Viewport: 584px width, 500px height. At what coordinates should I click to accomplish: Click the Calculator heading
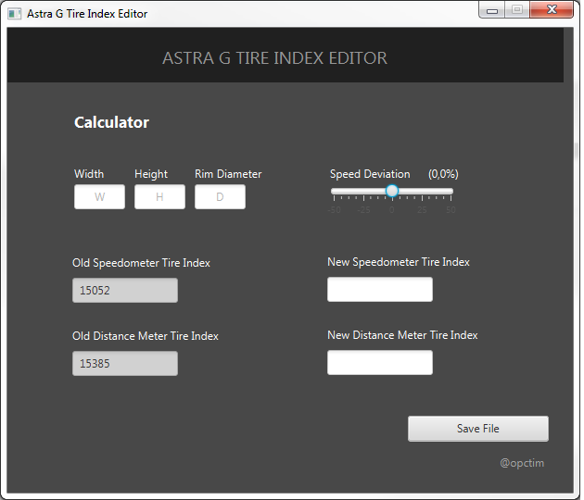point(112,122)
